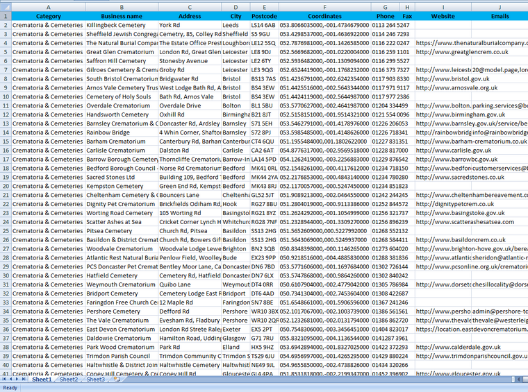Select the Postcode header cell
This screenshot has width=528, height=392.
click(x=264, y=16)
